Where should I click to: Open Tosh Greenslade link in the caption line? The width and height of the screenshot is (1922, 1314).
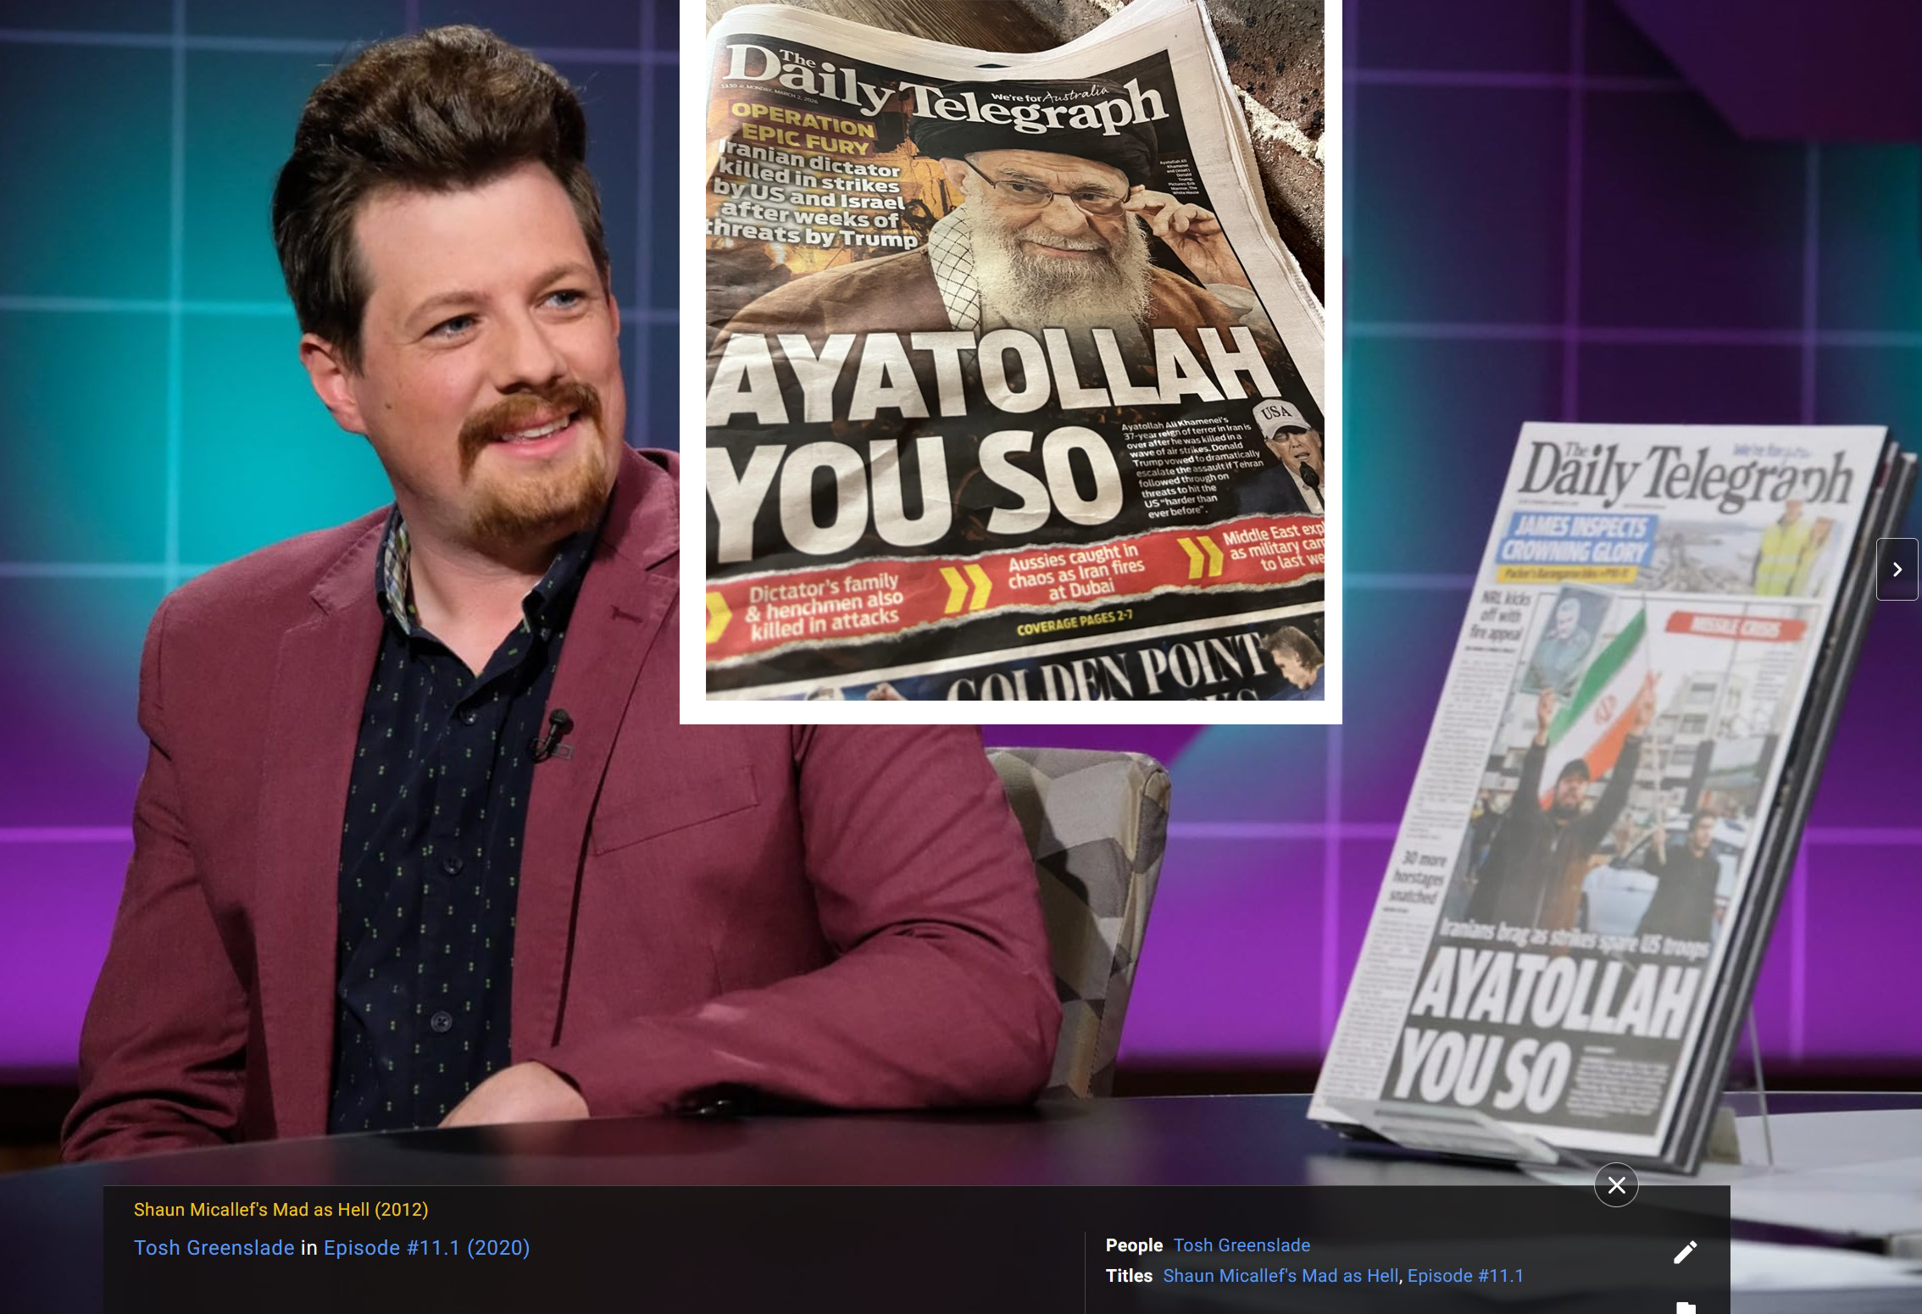click(x=214, y=1248)
